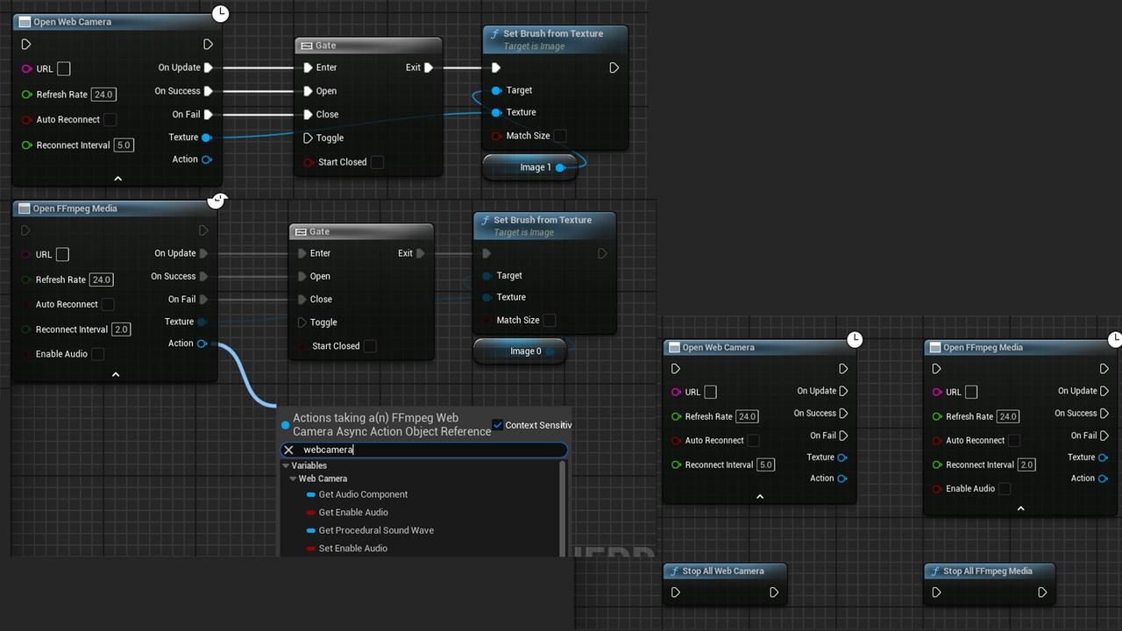The image size is (1122, 631).
Task: Enable Audio checkbox on wired Open FFmpeg Media node
Action: tap(98, 354)
